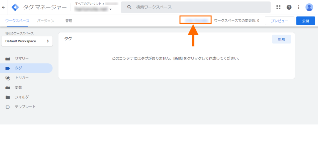318x145 pixels.
Task: Click the 現在のワークスペース label
Action: tap(20, 33)
